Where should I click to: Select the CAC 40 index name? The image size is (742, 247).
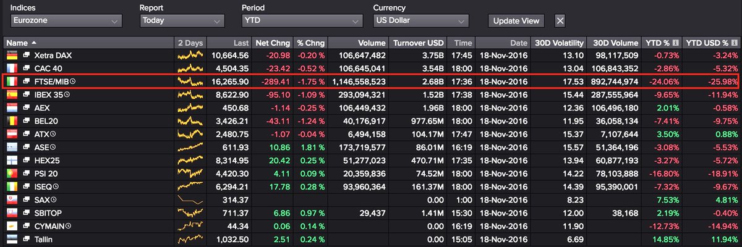tap(48, 68)
